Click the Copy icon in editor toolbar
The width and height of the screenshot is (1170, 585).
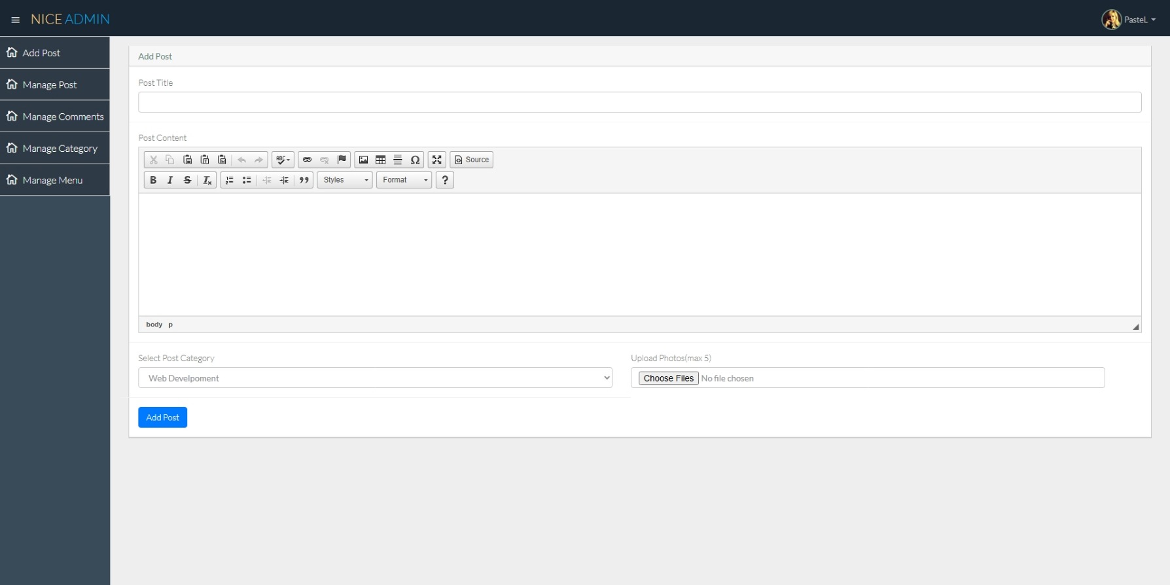(170, 160)
